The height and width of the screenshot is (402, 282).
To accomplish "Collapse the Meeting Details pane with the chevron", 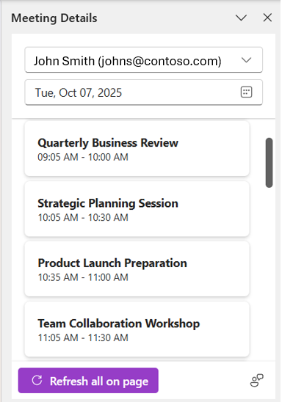I will [x=241, y=18].
